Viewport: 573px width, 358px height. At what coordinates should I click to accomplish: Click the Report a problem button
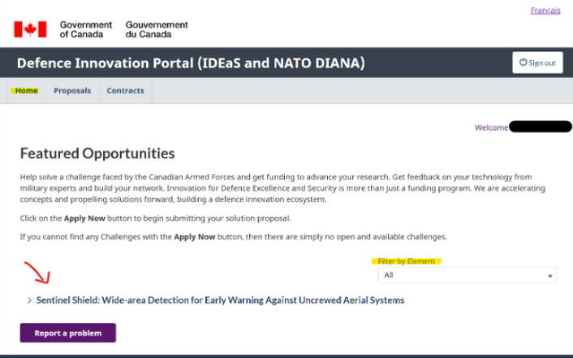[x=68, y=333]
